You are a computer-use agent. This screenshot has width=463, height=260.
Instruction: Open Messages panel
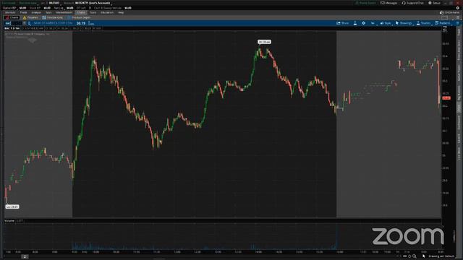pos(389,3)
